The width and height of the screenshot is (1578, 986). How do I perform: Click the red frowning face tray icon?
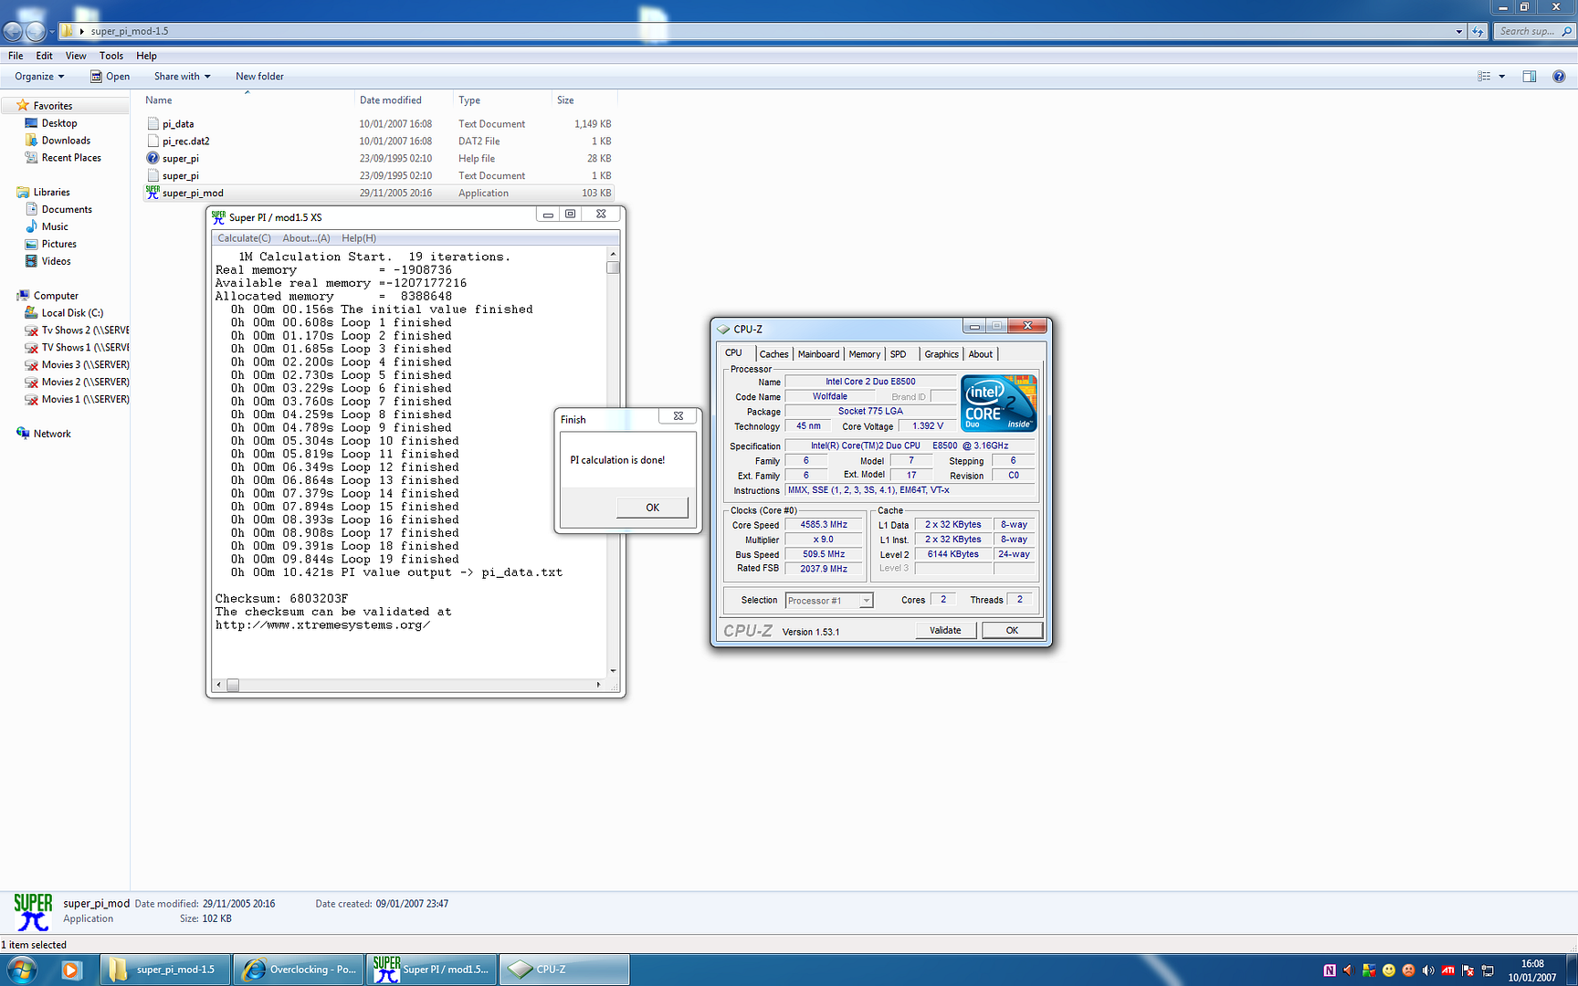coord(1408,970)
